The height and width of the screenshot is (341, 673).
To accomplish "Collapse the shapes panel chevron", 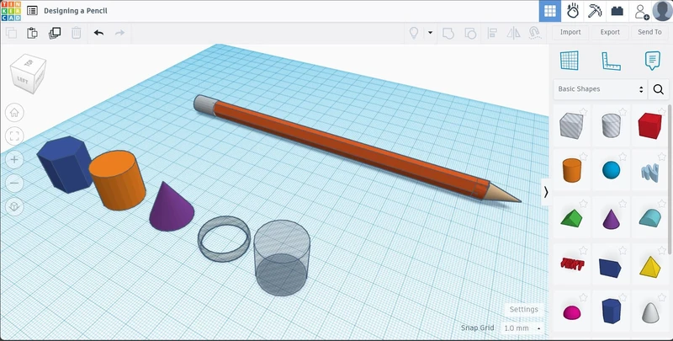I will 545,192.
